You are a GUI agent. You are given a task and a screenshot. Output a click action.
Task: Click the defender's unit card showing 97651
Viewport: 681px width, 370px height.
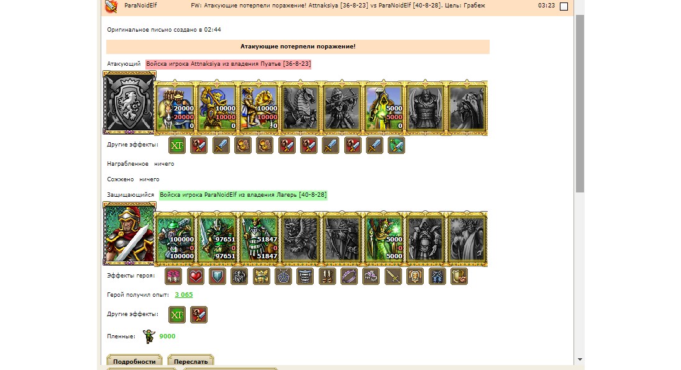click(x=217, y=238)
